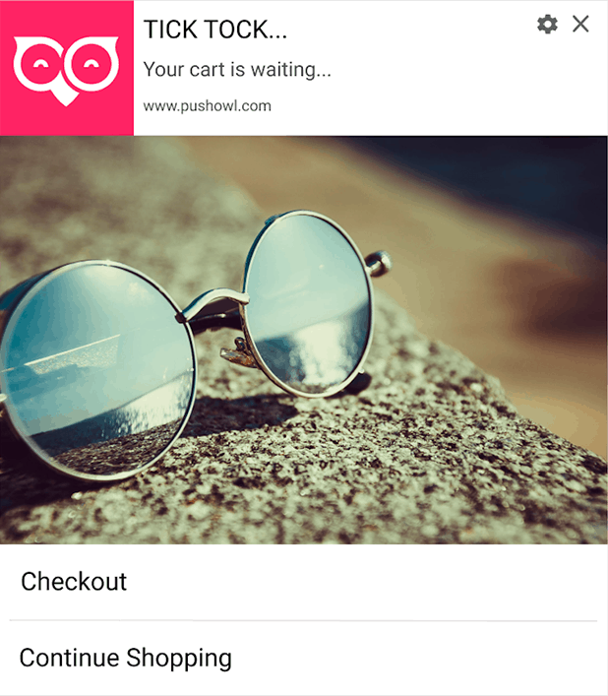Screen dimensions: 608x696
Task: Open the www.pushowl.com link
Action: (208, 106)
